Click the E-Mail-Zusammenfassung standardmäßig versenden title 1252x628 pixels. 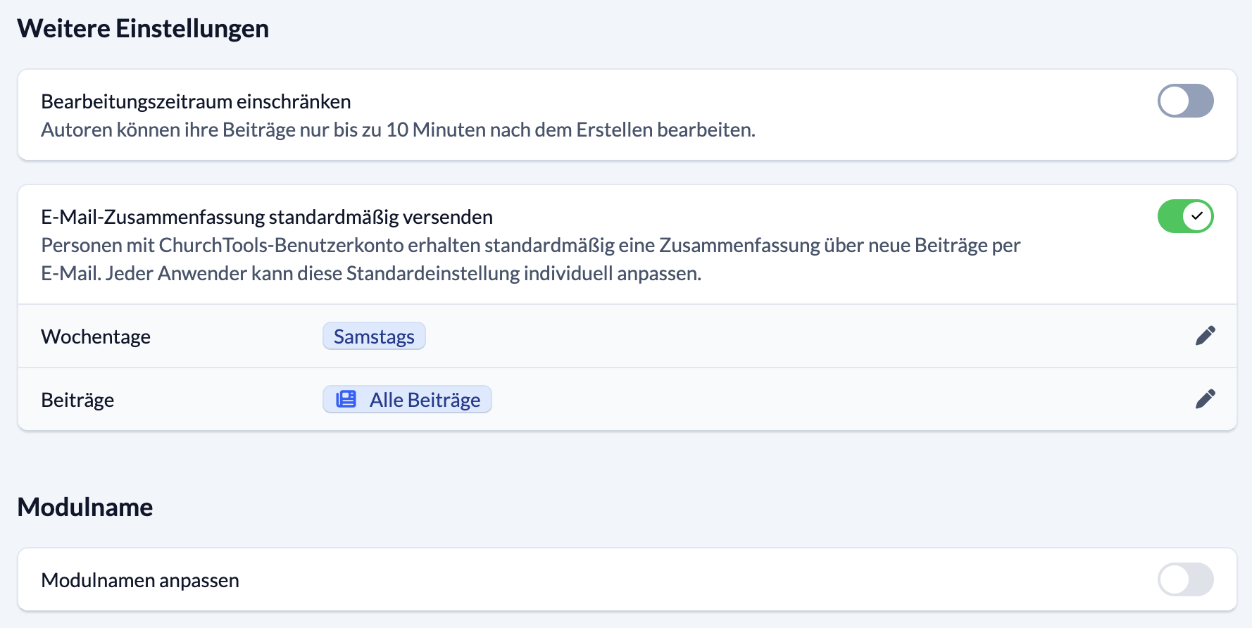[x=267, y=217]
